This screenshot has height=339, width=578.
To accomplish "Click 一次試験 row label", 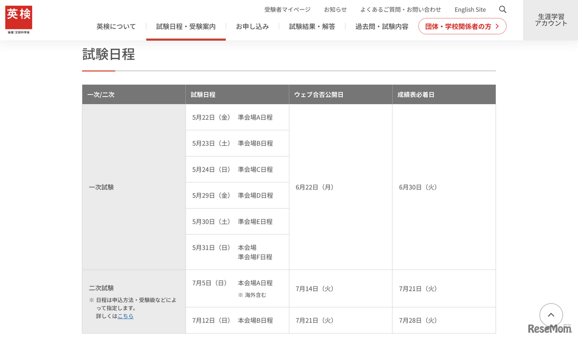I will (101, 187).
